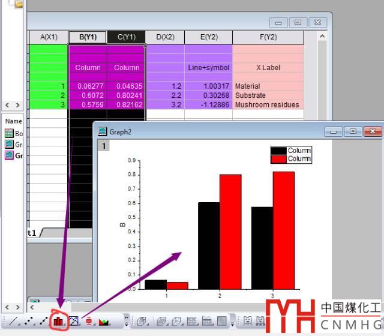Click cell with value 0.6072
The height and width of the screenshot is (336, 384).
coord(88,95)
